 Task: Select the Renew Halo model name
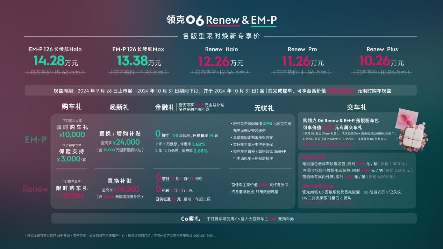(221, 49)
